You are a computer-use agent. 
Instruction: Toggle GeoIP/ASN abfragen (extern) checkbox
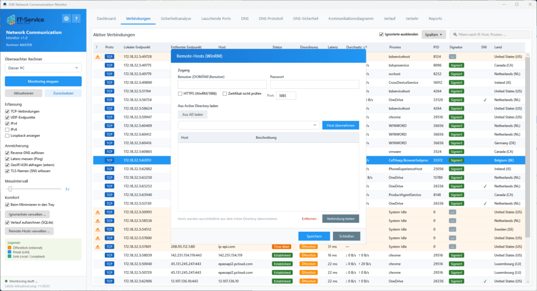[7, 165]
